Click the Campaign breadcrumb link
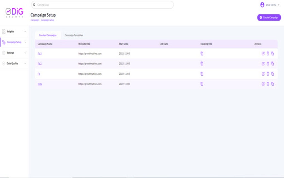Screen dimensions: 284x178 (34, 20)
